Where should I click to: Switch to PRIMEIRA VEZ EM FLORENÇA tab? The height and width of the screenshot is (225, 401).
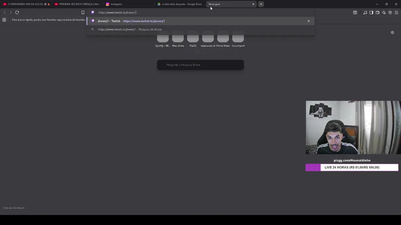pyautogui.click(x=77, y=4)
